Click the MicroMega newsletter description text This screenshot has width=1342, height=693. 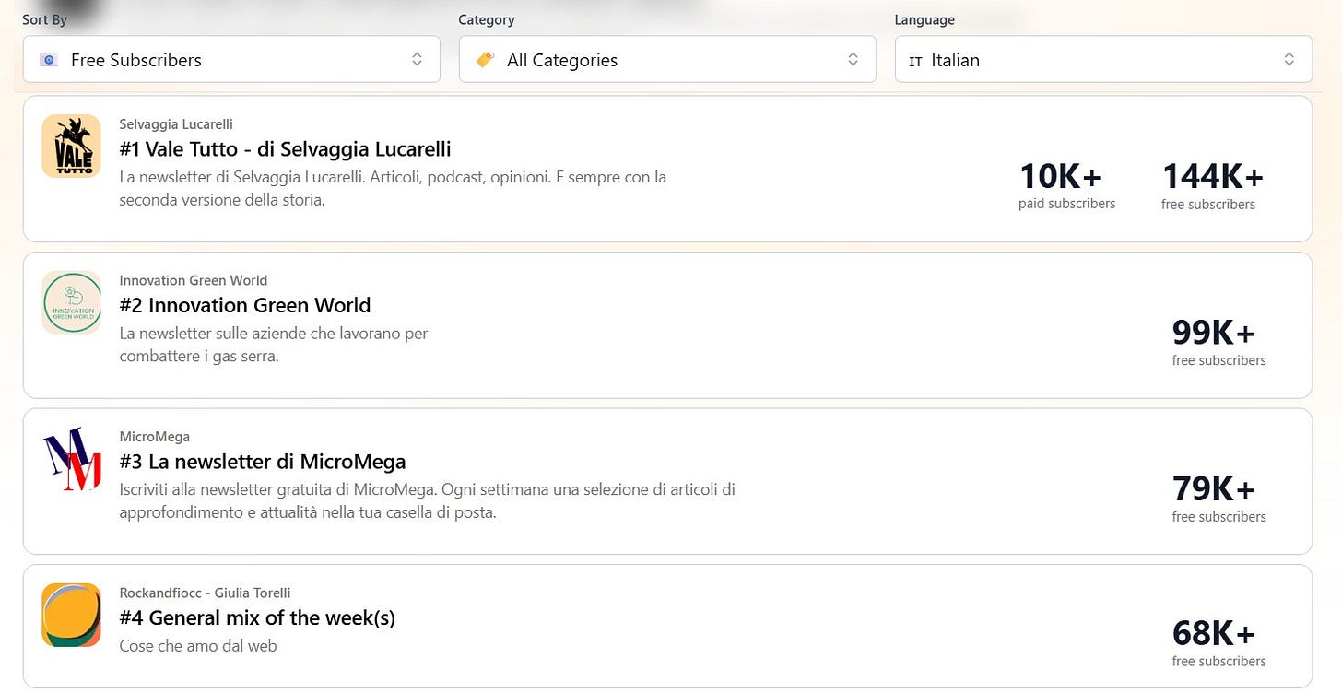pyautogui.click(x=427, y=500)
